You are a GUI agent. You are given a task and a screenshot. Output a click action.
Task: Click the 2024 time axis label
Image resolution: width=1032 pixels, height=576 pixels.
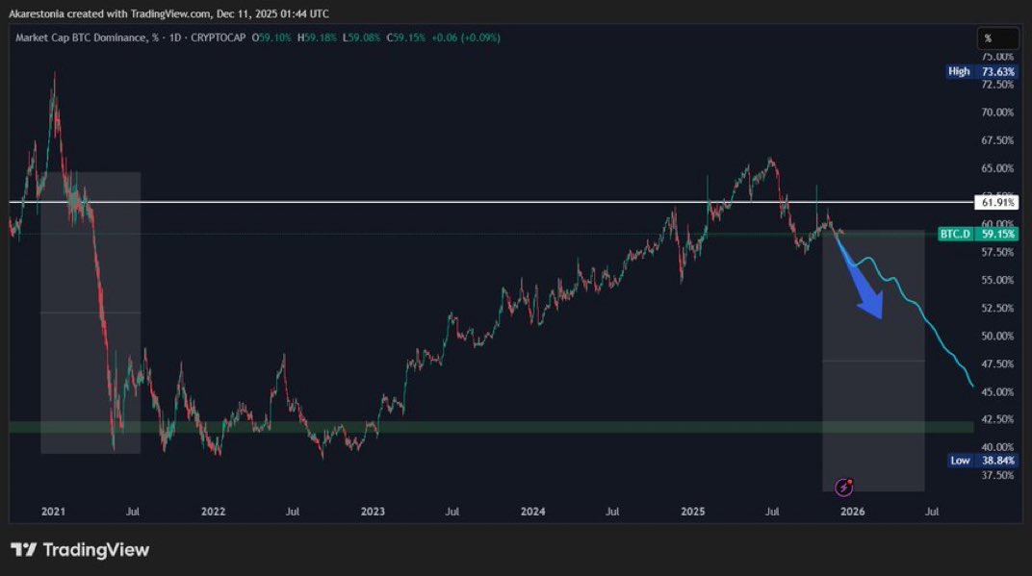coord(532,512)
